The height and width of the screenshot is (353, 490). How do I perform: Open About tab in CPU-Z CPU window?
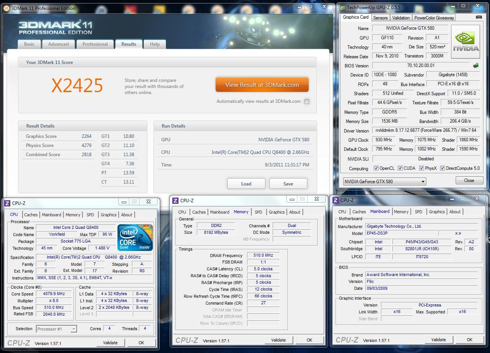click(x=127, y=215)
